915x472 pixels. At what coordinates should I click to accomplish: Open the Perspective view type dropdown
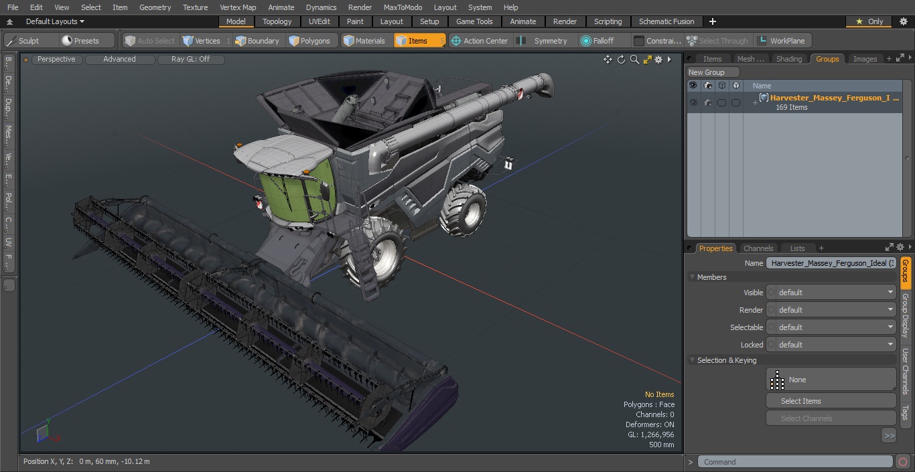point(56,59)
